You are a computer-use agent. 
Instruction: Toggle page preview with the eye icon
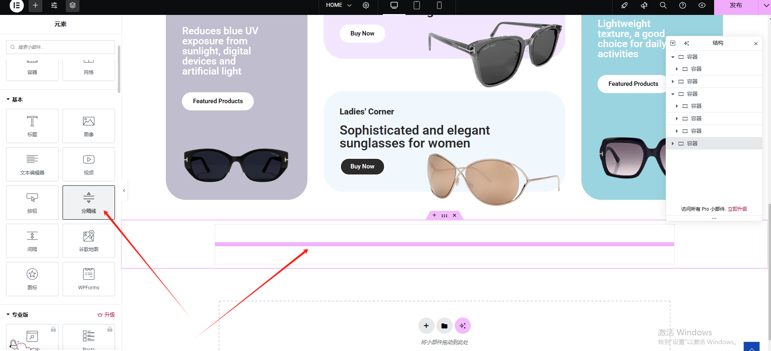pos(702,6)
